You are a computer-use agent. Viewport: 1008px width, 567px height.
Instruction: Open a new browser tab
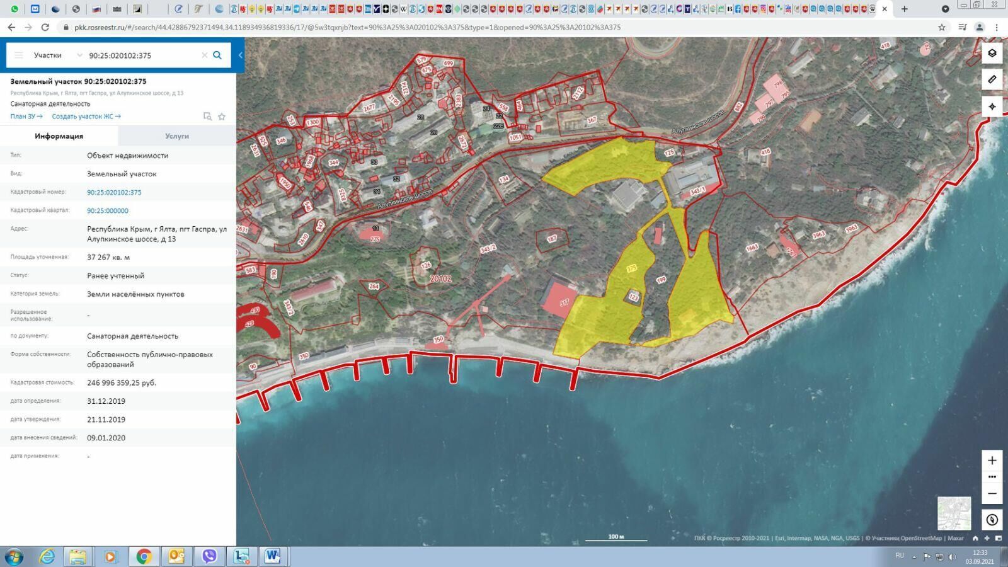(x=904, y=9)
